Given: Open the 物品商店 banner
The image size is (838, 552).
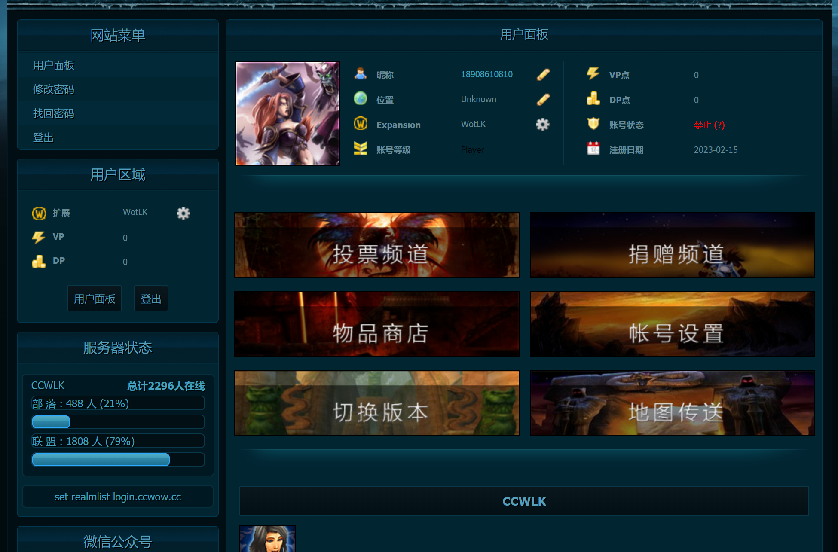Looking at the screenshot, I should pos(376,324).
